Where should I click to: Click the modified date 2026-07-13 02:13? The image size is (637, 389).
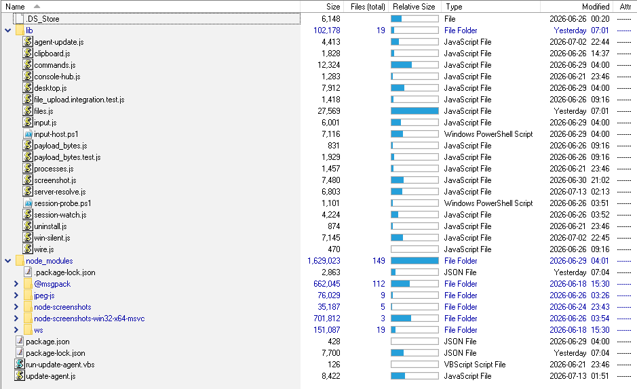point(579,192)
